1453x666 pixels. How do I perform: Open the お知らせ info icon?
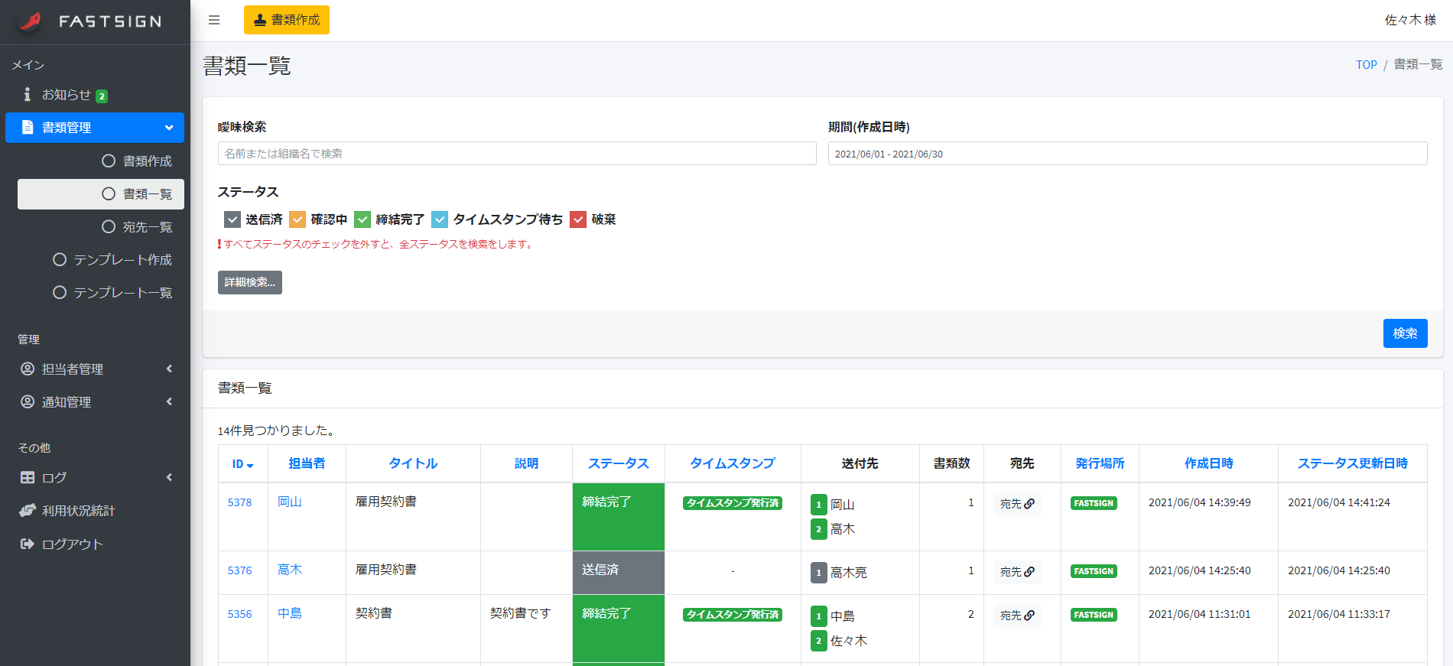pos(28,95)
